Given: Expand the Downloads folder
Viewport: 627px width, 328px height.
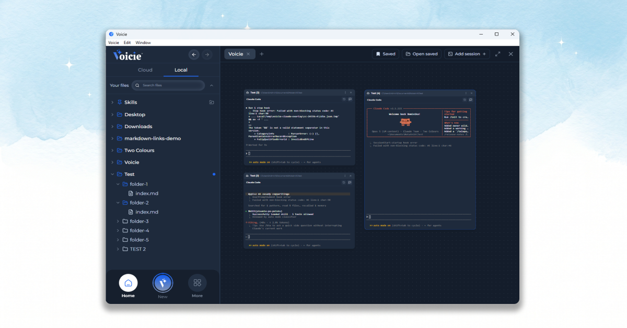Looking at the screenshot, I should coord(112,127).
